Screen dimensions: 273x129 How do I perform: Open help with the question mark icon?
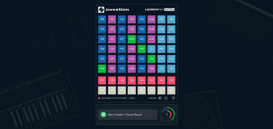(x=173, y=98)
